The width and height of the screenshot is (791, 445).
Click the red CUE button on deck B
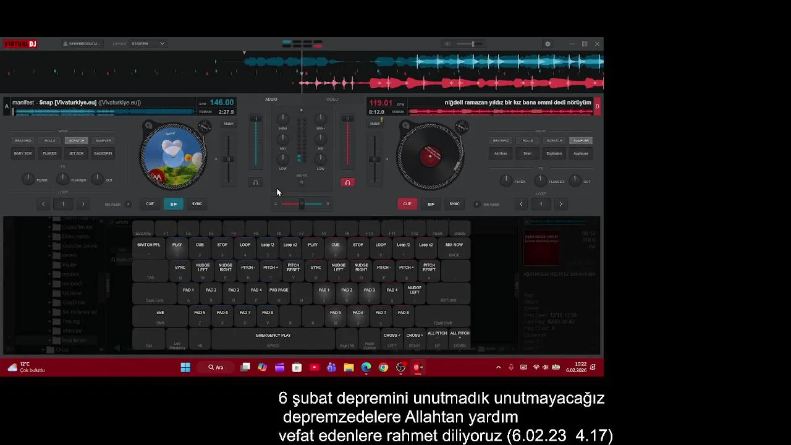[407, 204]
